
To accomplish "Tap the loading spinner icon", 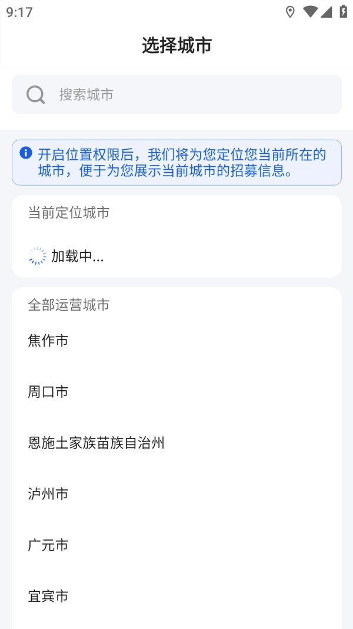I will (37, 256).
